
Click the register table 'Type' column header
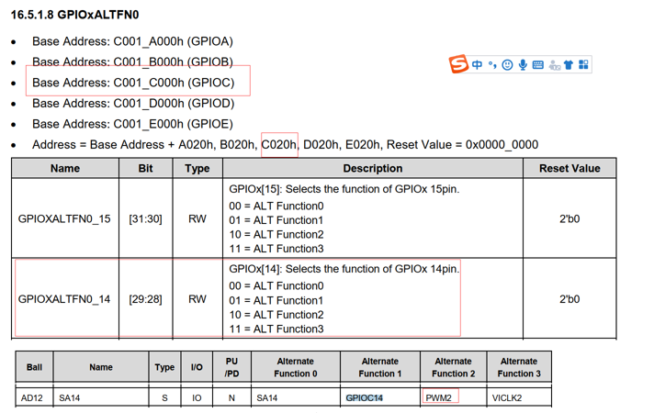[197, 168]
